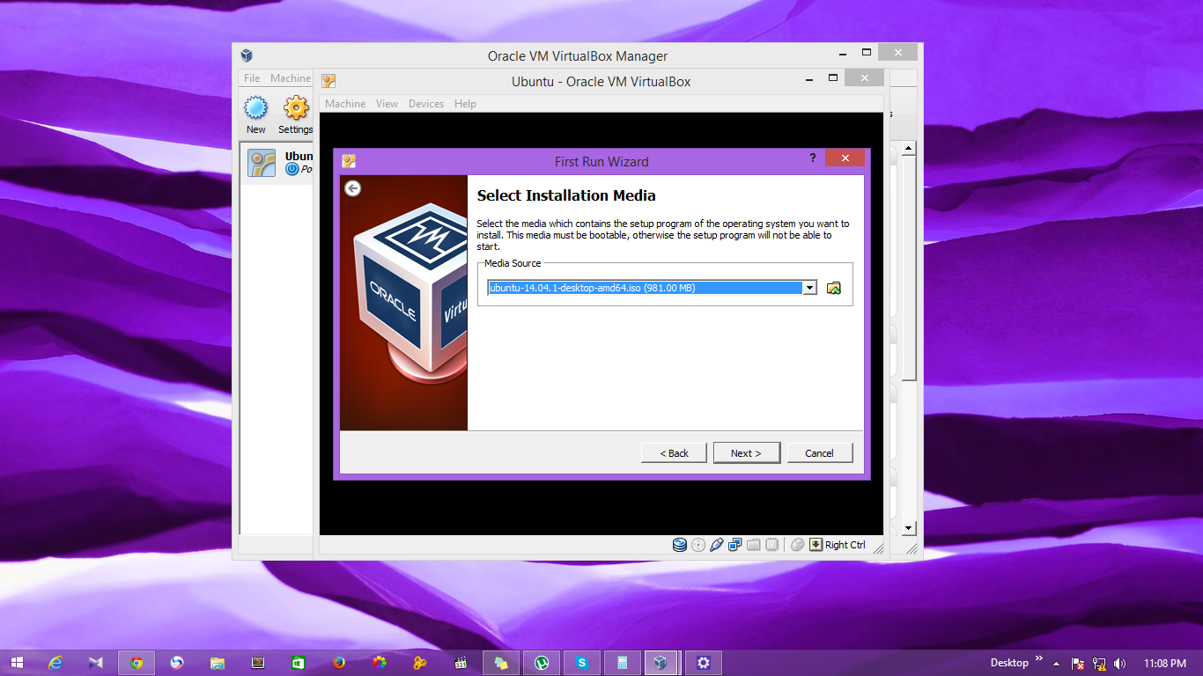Switch to VirtualBox taskbar icon
The width and height of the screenshot is (1203, 676).
661,663
